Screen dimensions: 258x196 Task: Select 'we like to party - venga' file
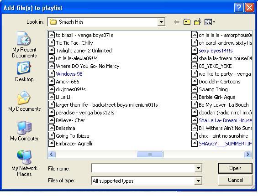pos(221,74)
